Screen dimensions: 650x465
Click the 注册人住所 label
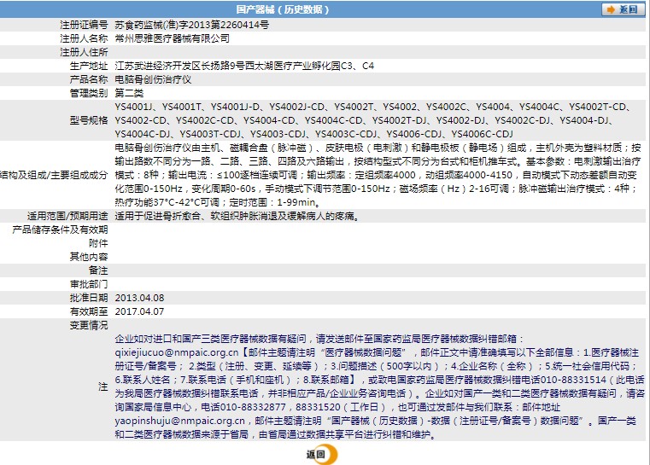(x=84, y=52)
